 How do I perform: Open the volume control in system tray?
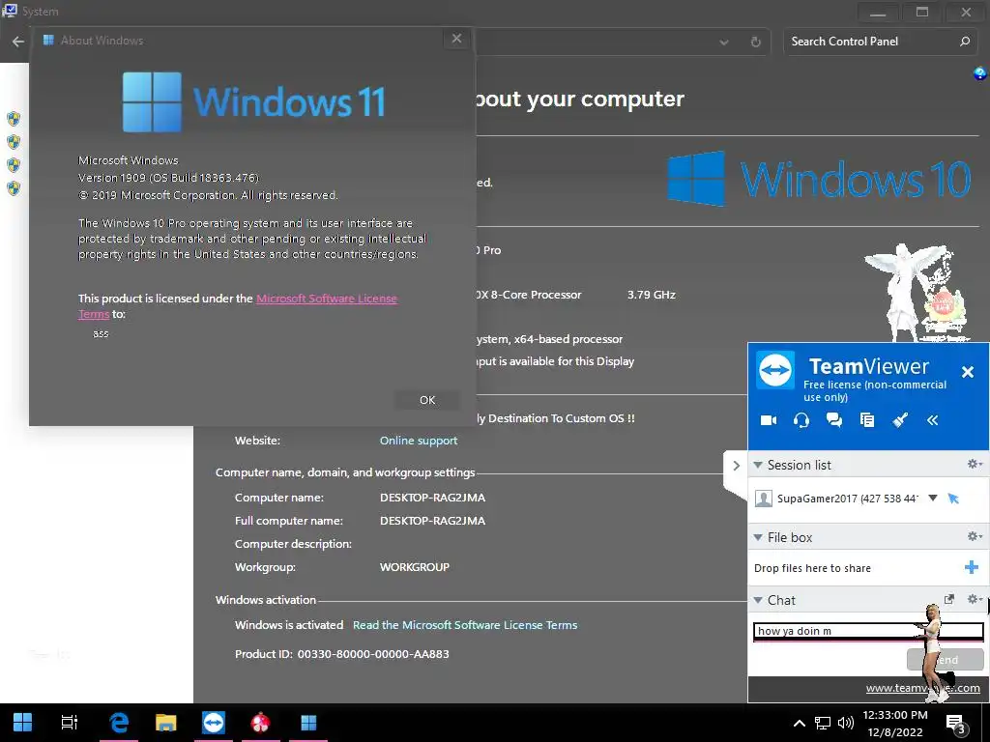(845, 723)
